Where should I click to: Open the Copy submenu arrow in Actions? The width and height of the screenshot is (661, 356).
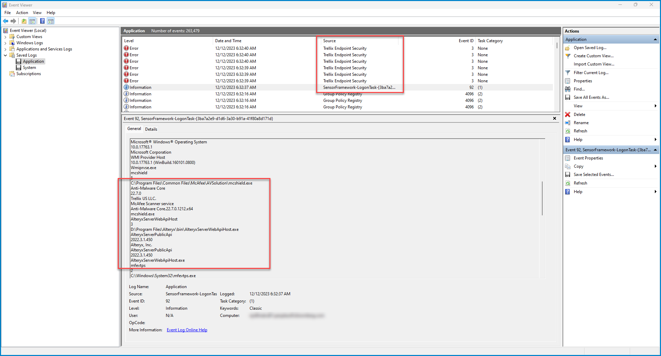(656, 166)
